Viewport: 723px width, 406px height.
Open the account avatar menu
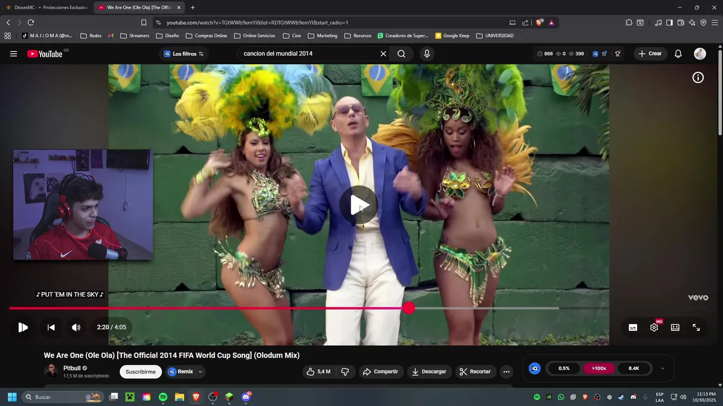(x=700, y=54)
